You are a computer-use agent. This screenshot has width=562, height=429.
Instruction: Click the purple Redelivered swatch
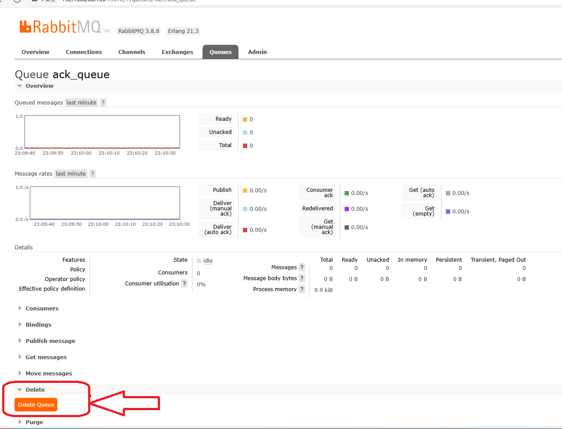(x=347, y=209)
